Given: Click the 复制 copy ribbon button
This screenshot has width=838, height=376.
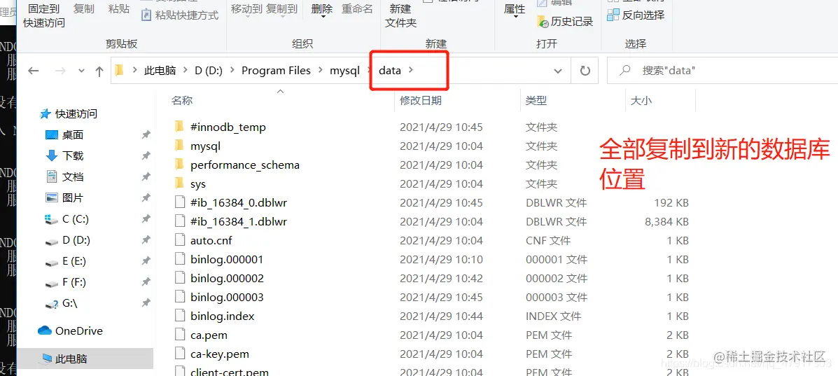Looking at the screenshot, I should (x=84, y=9).
